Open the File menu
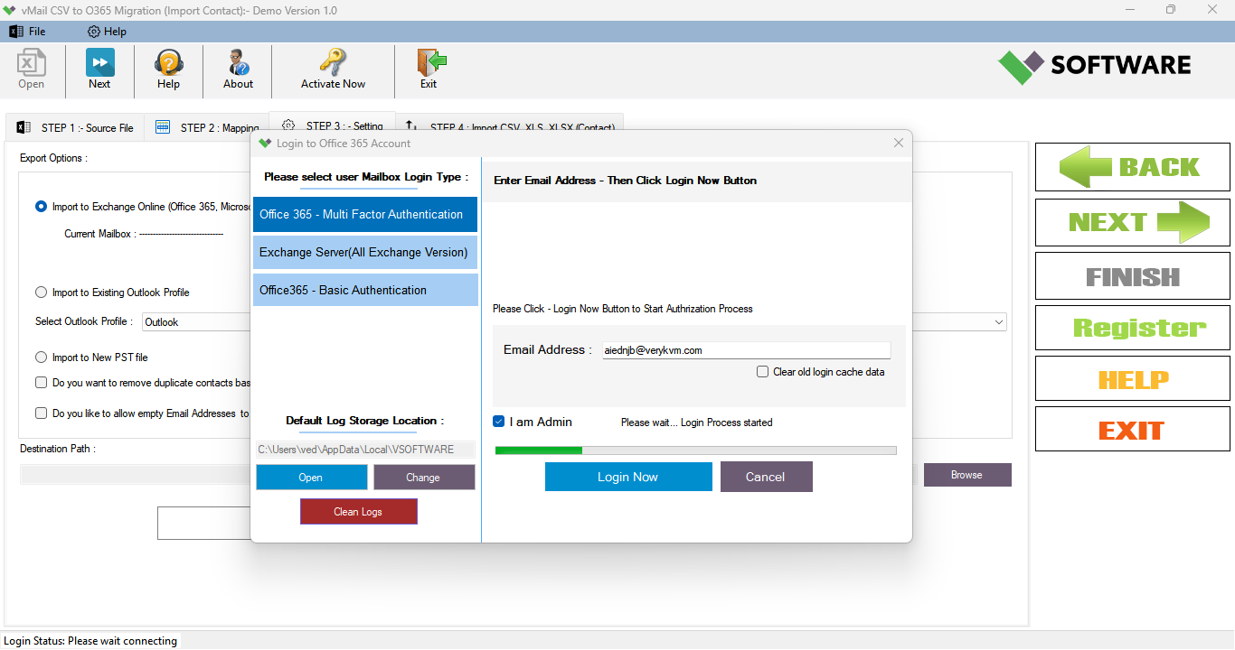Image resolution: width=1235 pixels, height=650 pixels. tap(37, 32)
